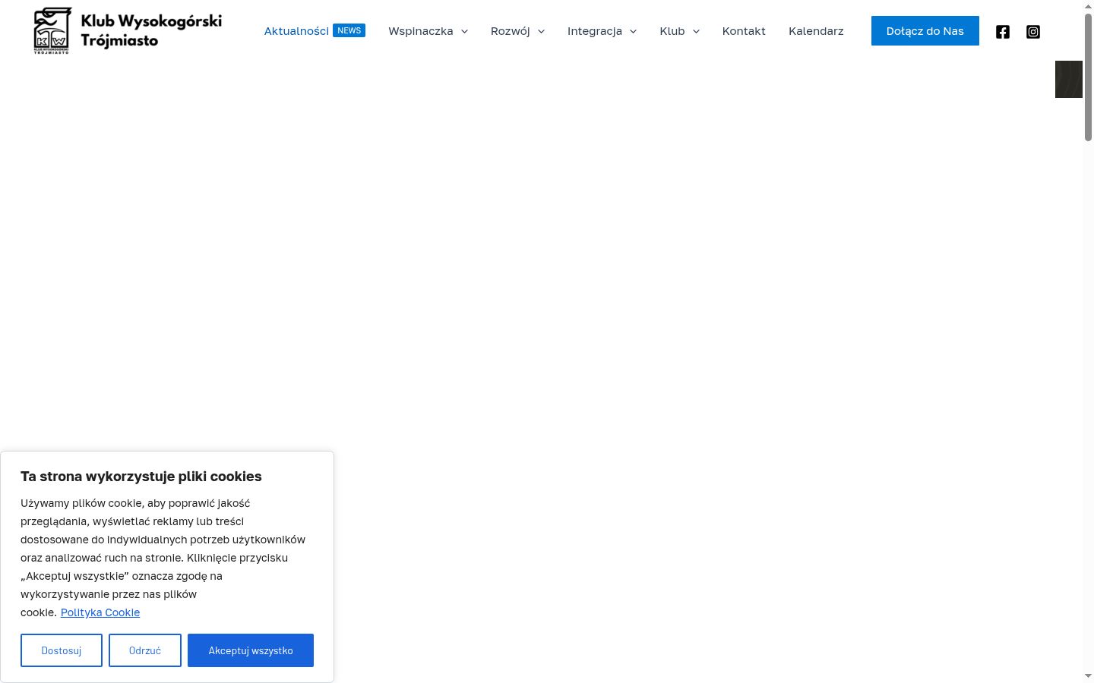Click the scrollbar down arrow
Image resolution: width=1094 pixels, height=683 pixels.
pyautogui.click(x=1089, y=675)
